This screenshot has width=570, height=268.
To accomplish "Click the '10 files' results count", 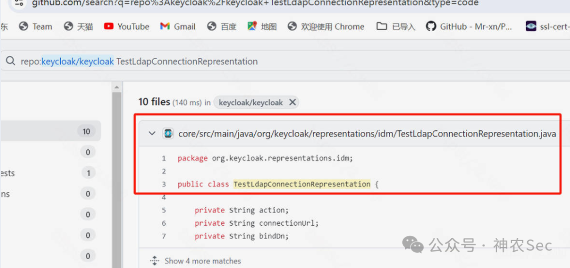I will click(155, 102).
